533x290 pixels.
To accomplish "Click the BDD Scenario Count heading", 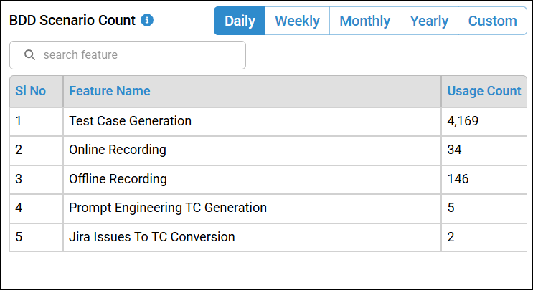I will pos(72,21).
